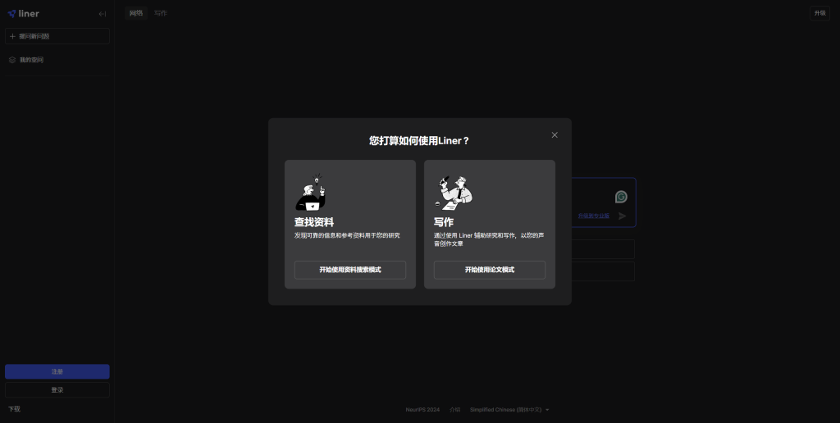
Task: Click the 查找资料 card heading
Action: click(314, 222)
